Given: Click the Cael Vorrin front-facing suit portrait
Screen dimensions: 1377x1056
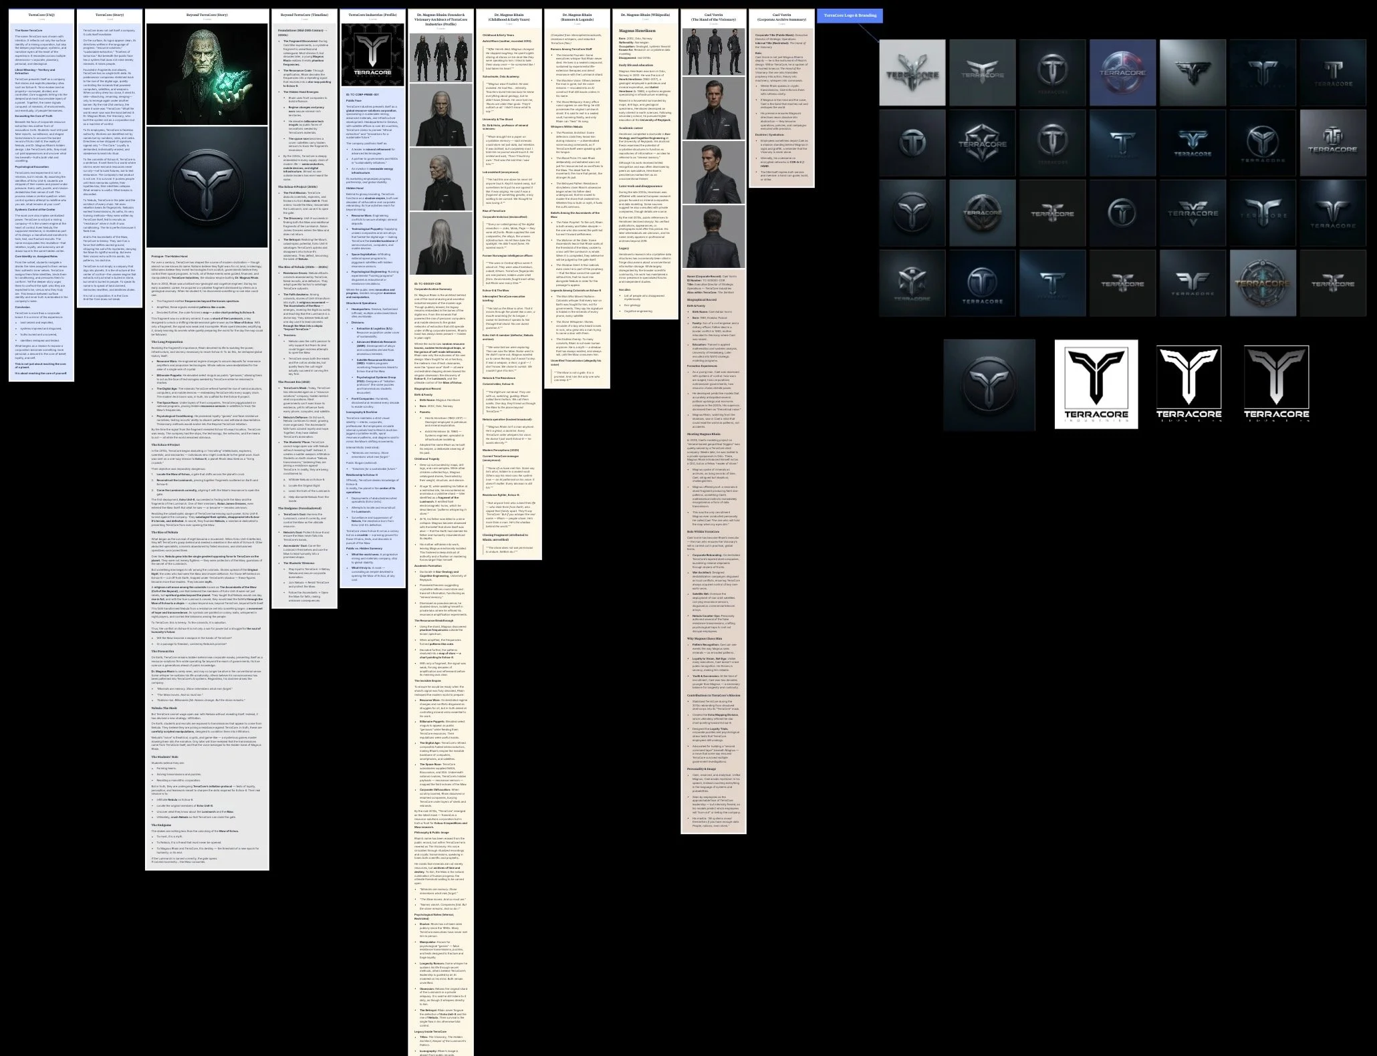Looking at the screenshot, I should coord(713,109).
